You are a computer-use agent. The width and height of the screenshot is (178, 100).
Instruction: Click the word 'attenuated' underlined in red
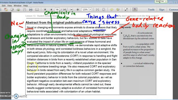(82, 34)
